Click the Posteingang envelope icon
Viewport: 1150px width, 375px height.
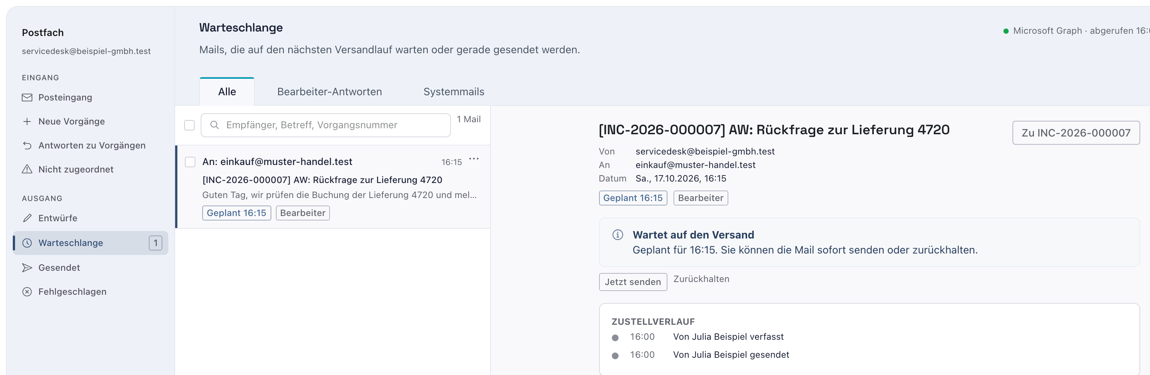[x=27, y=97]
